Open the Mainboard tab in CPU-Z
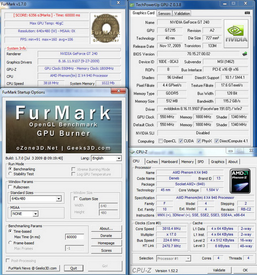The width and height of the screenshot is (257, 275). pos(169,162)
